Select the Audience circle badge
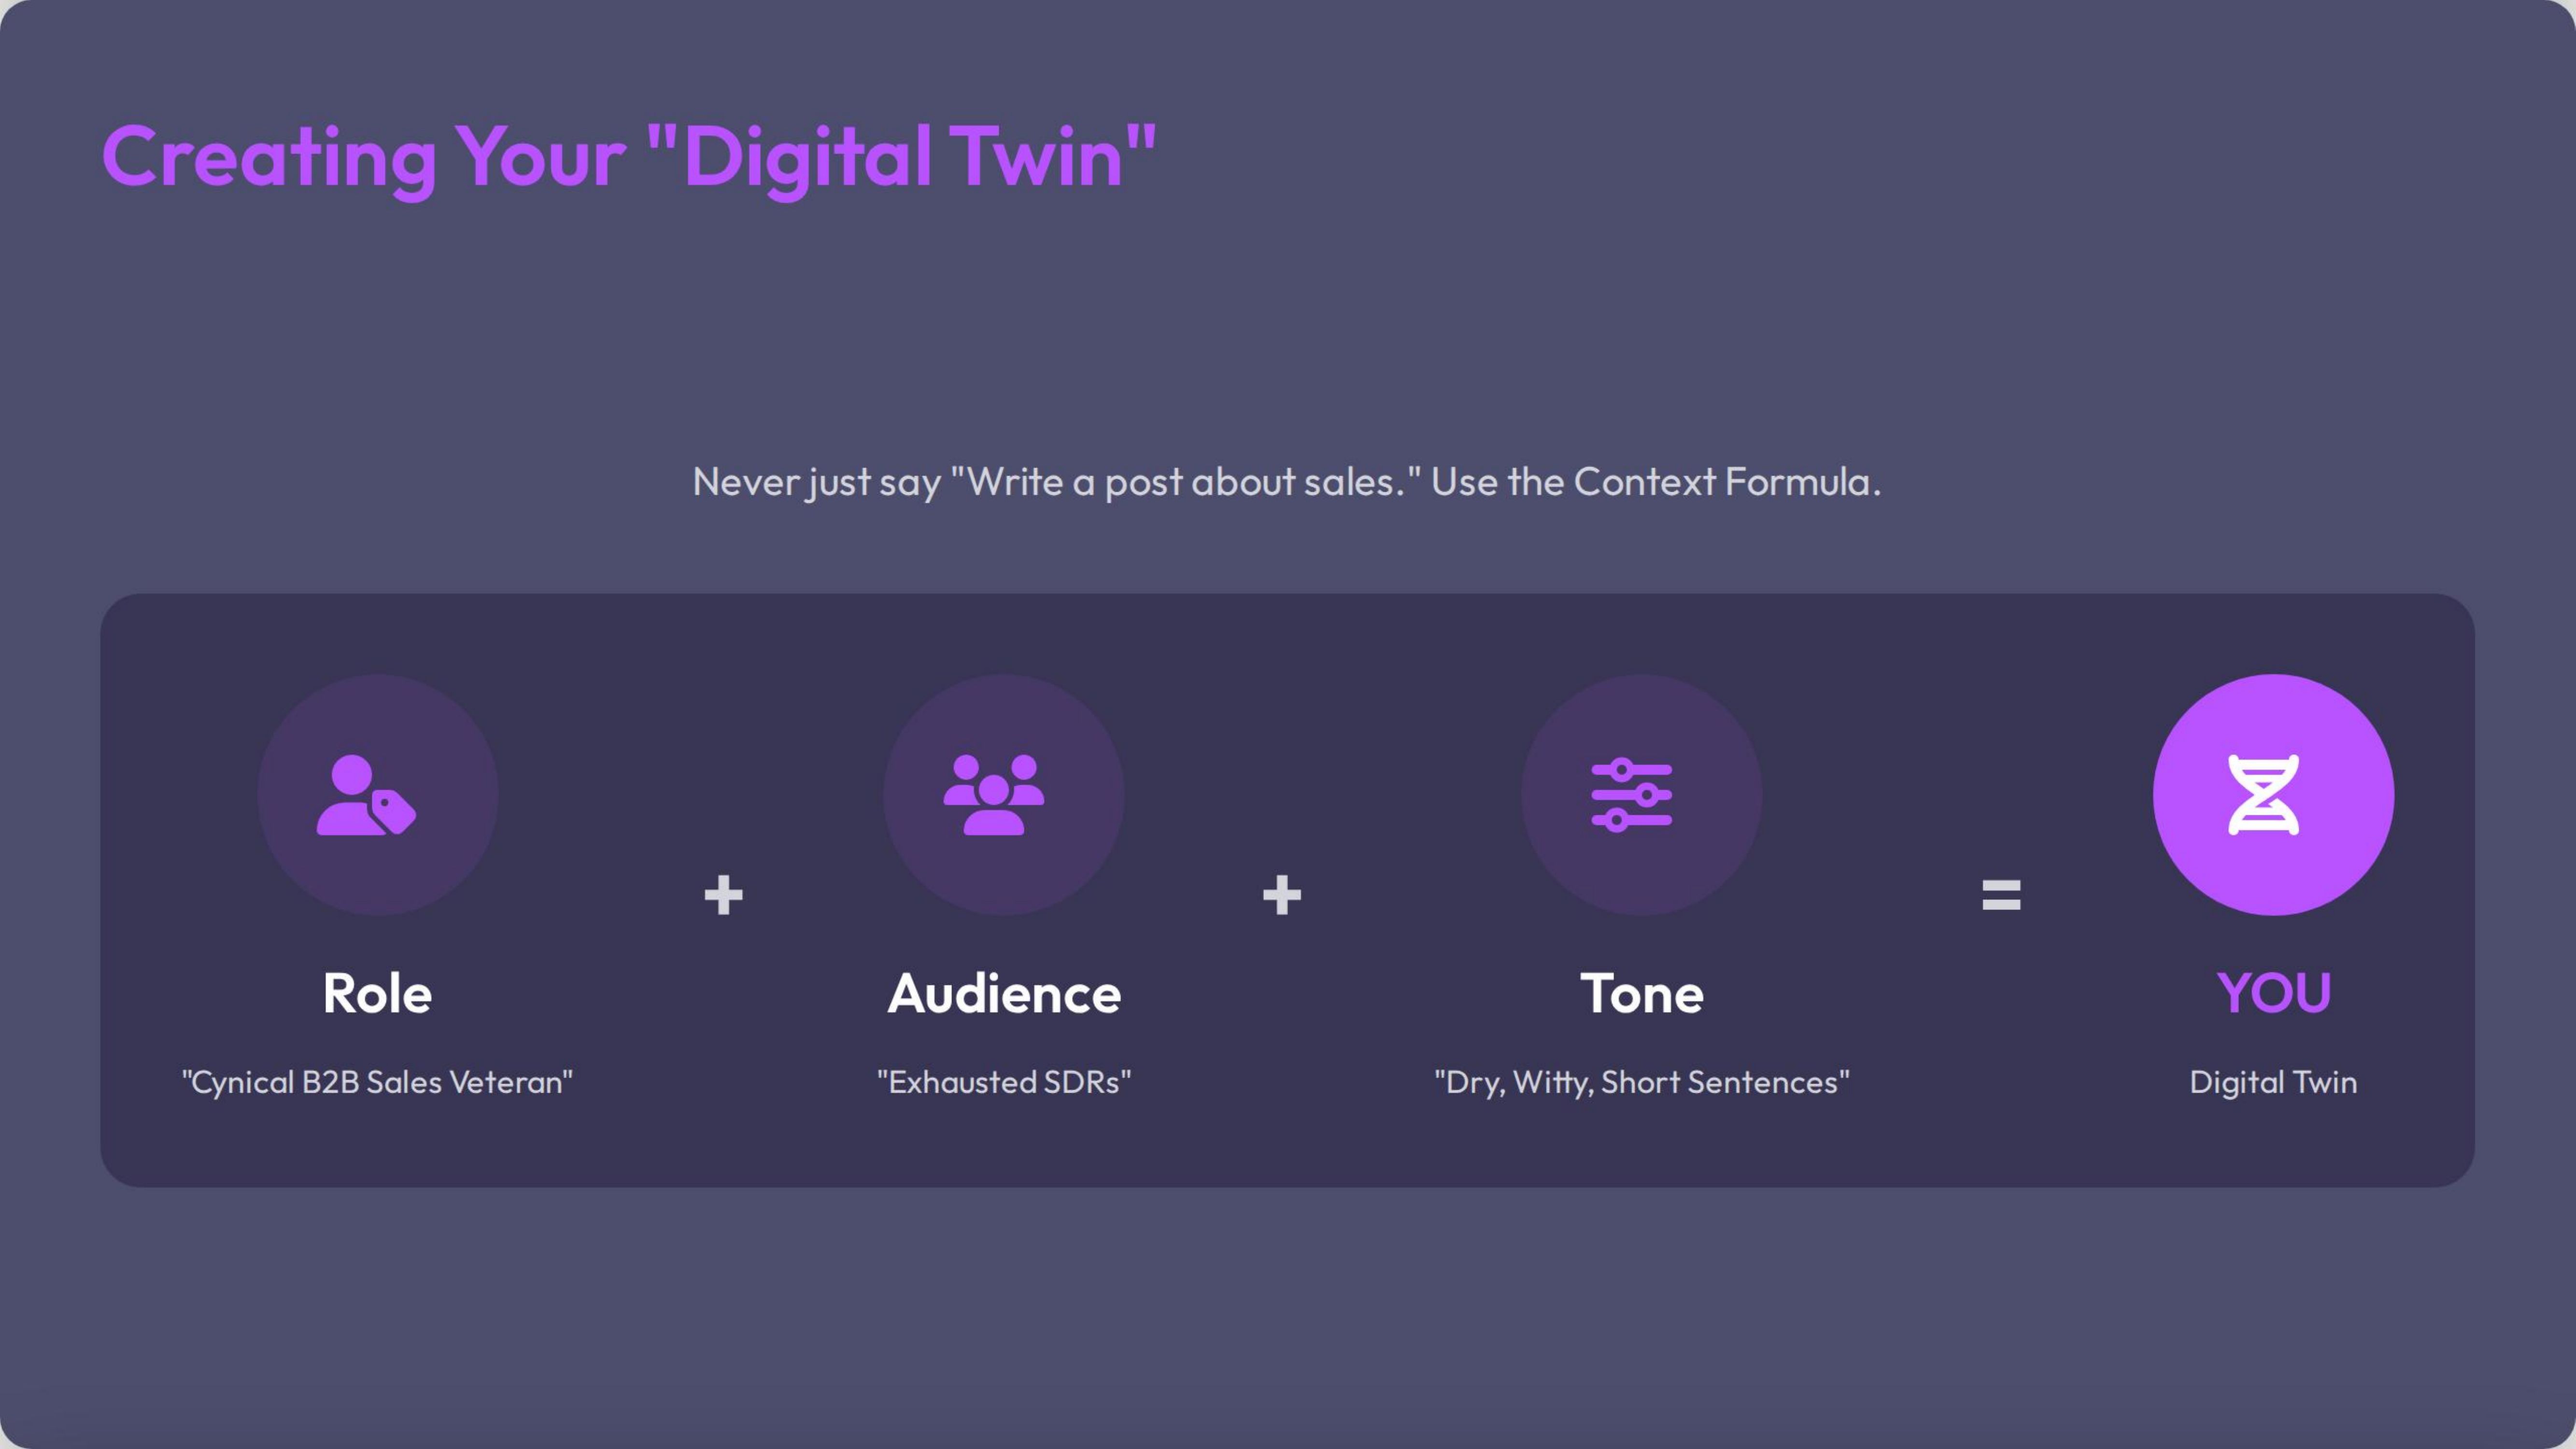Viewport: 2576px width, 1449px height. pos(1004,795)
